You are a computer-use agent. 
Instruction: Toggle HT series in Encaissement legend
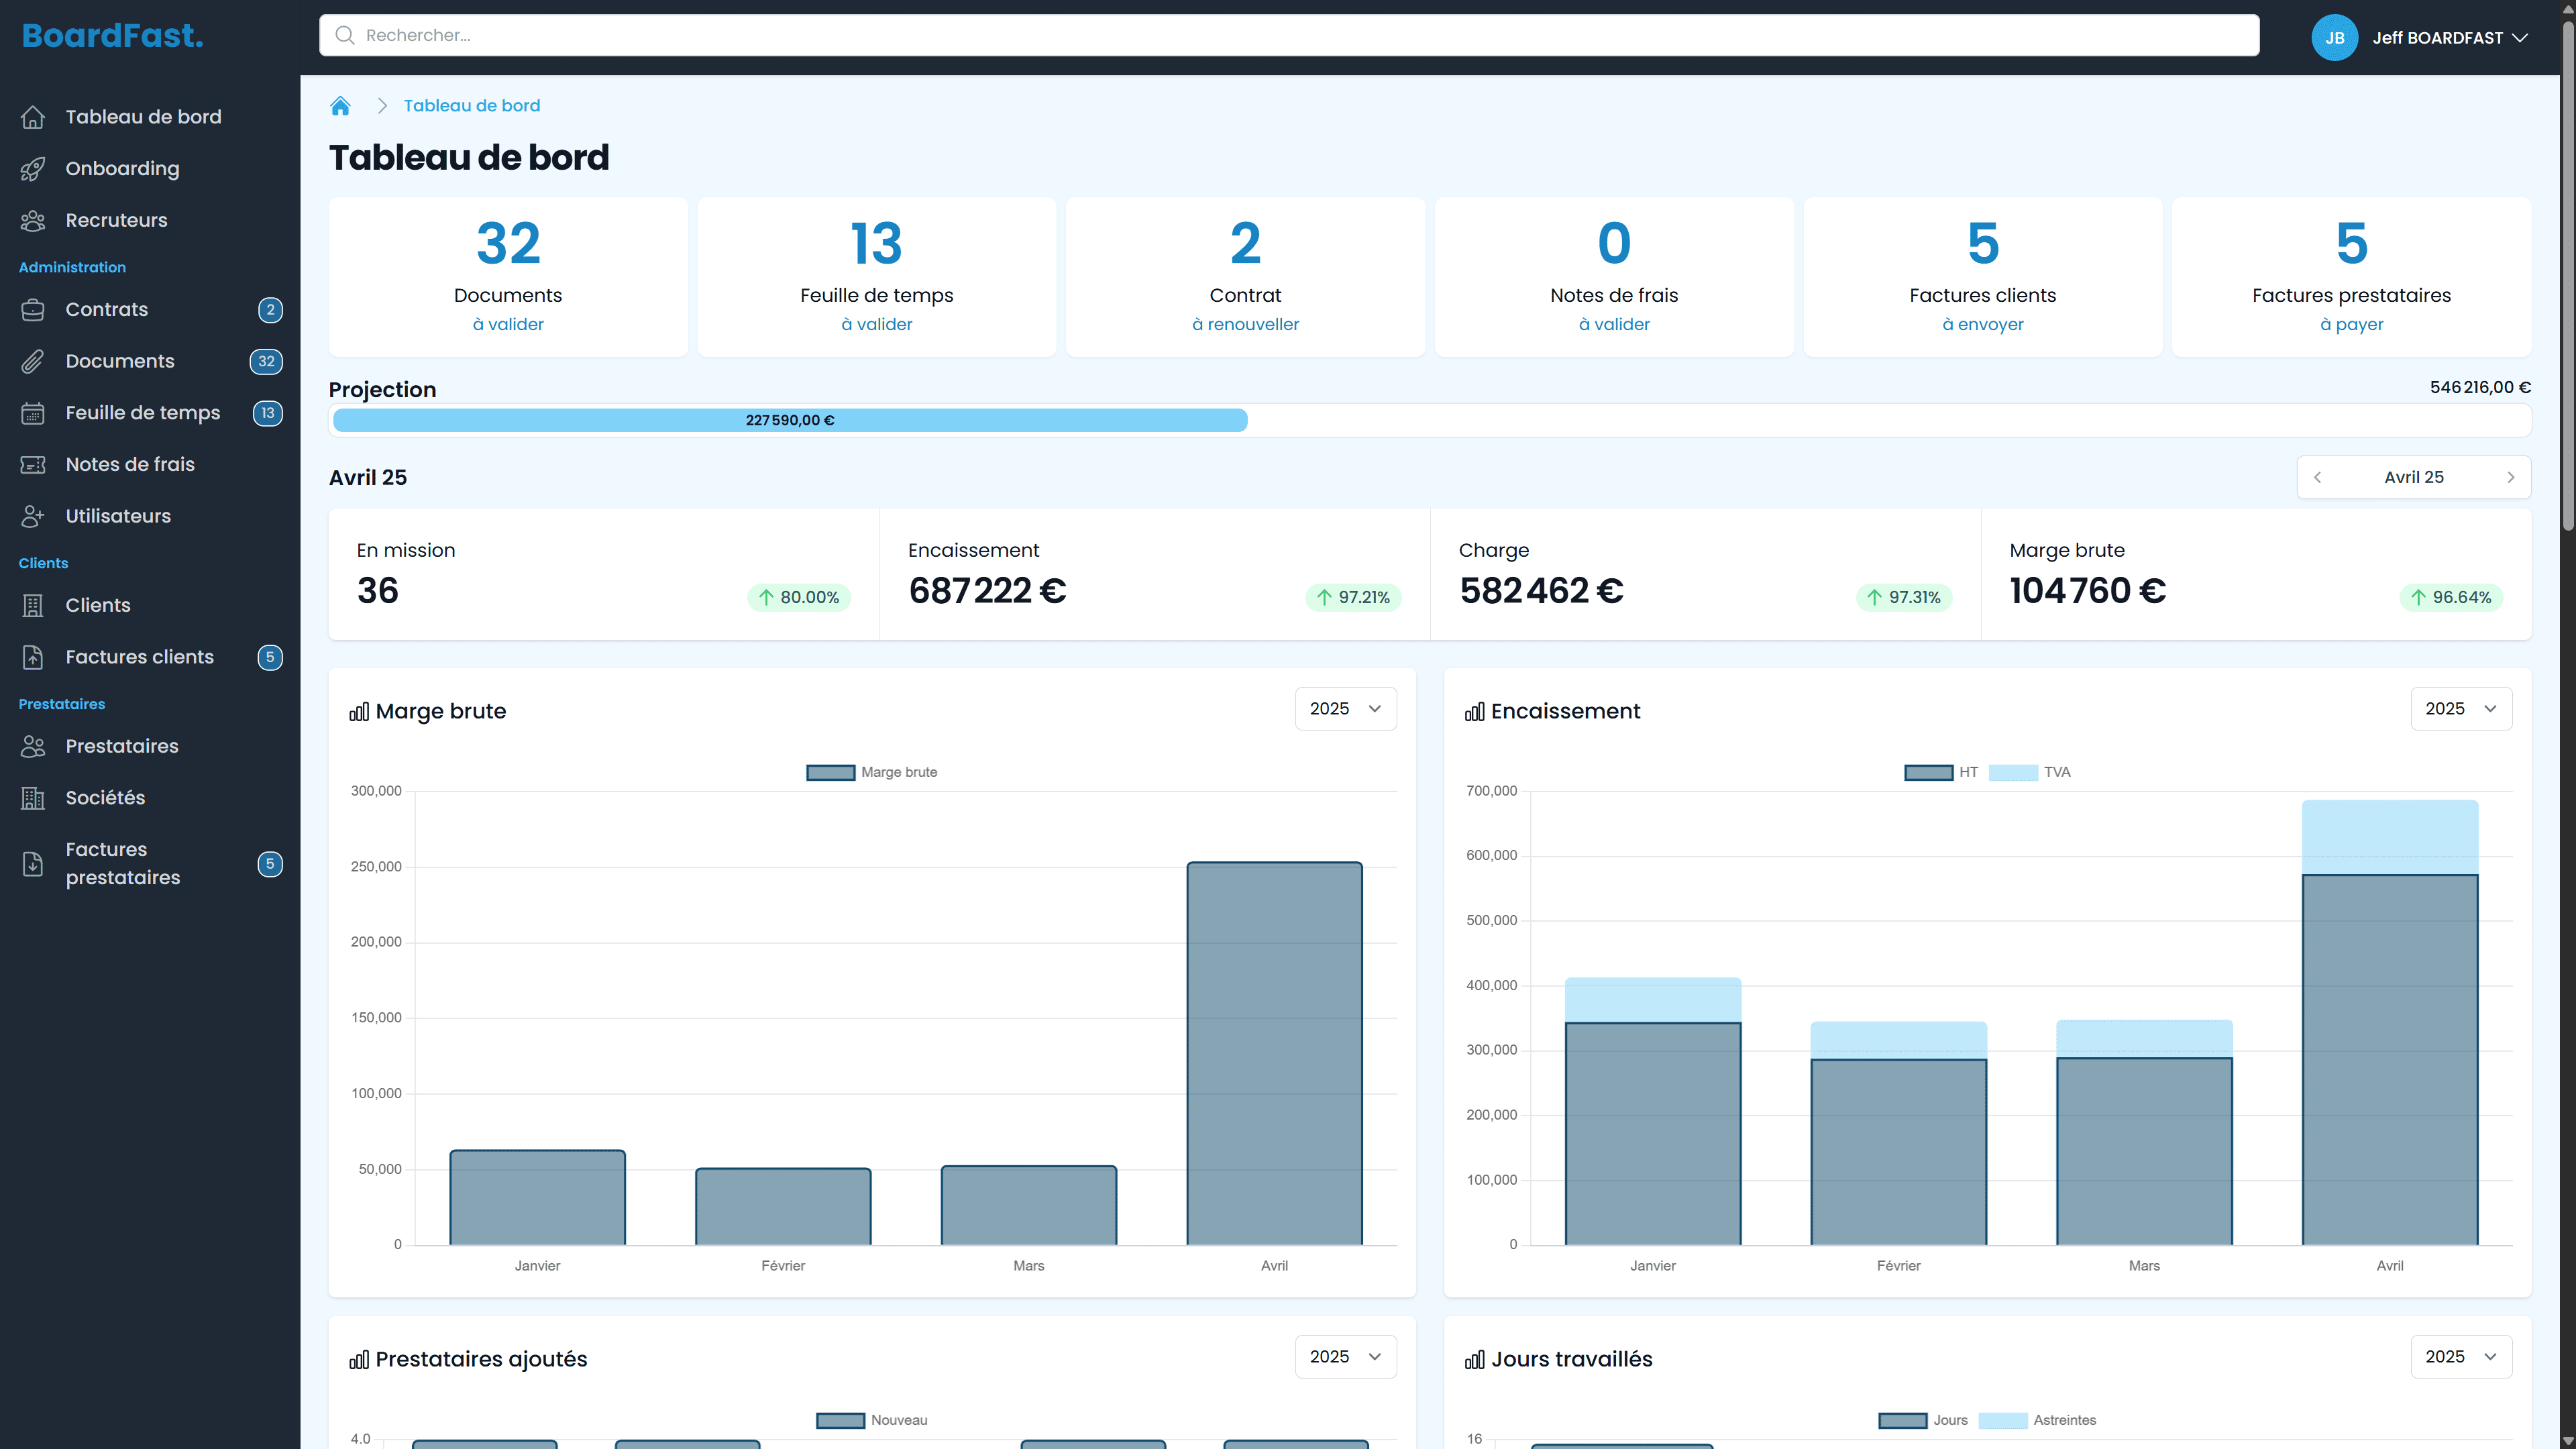tap(1940, 772)
